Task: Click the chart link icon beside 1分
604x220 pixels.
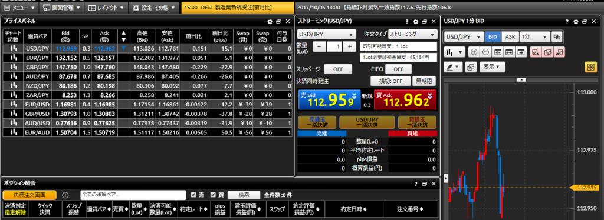Action: tap(557, 37)
